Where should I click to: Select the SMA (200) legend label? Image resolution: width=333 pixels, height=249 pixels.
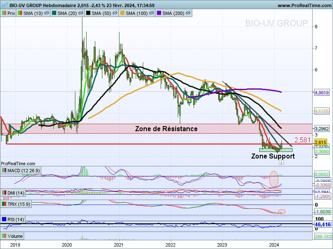[173, 13]
